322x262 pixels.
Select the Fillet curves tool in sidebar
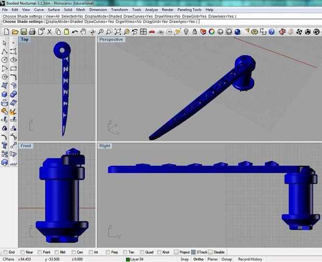click(14, 77)
